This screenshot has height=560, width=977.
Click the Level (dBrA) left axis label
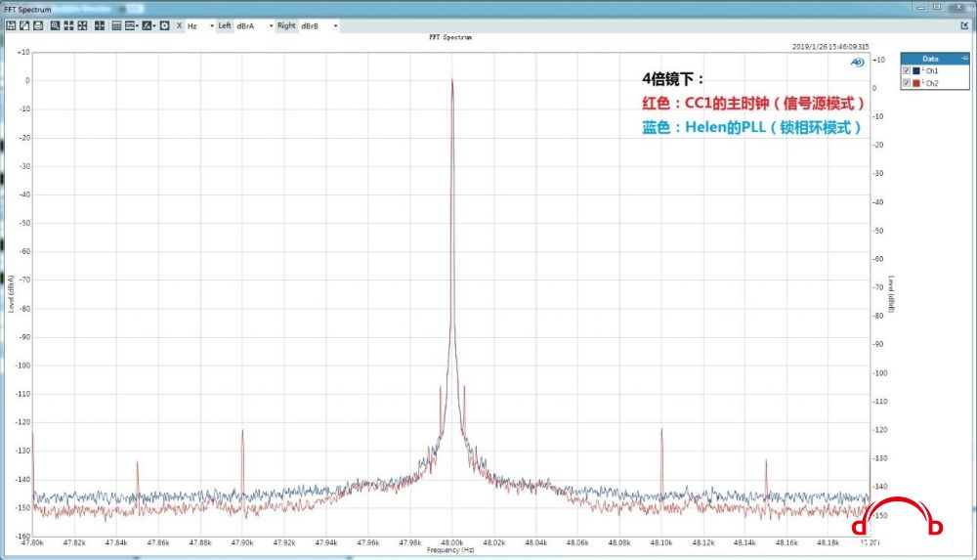[x=11, y=294]
